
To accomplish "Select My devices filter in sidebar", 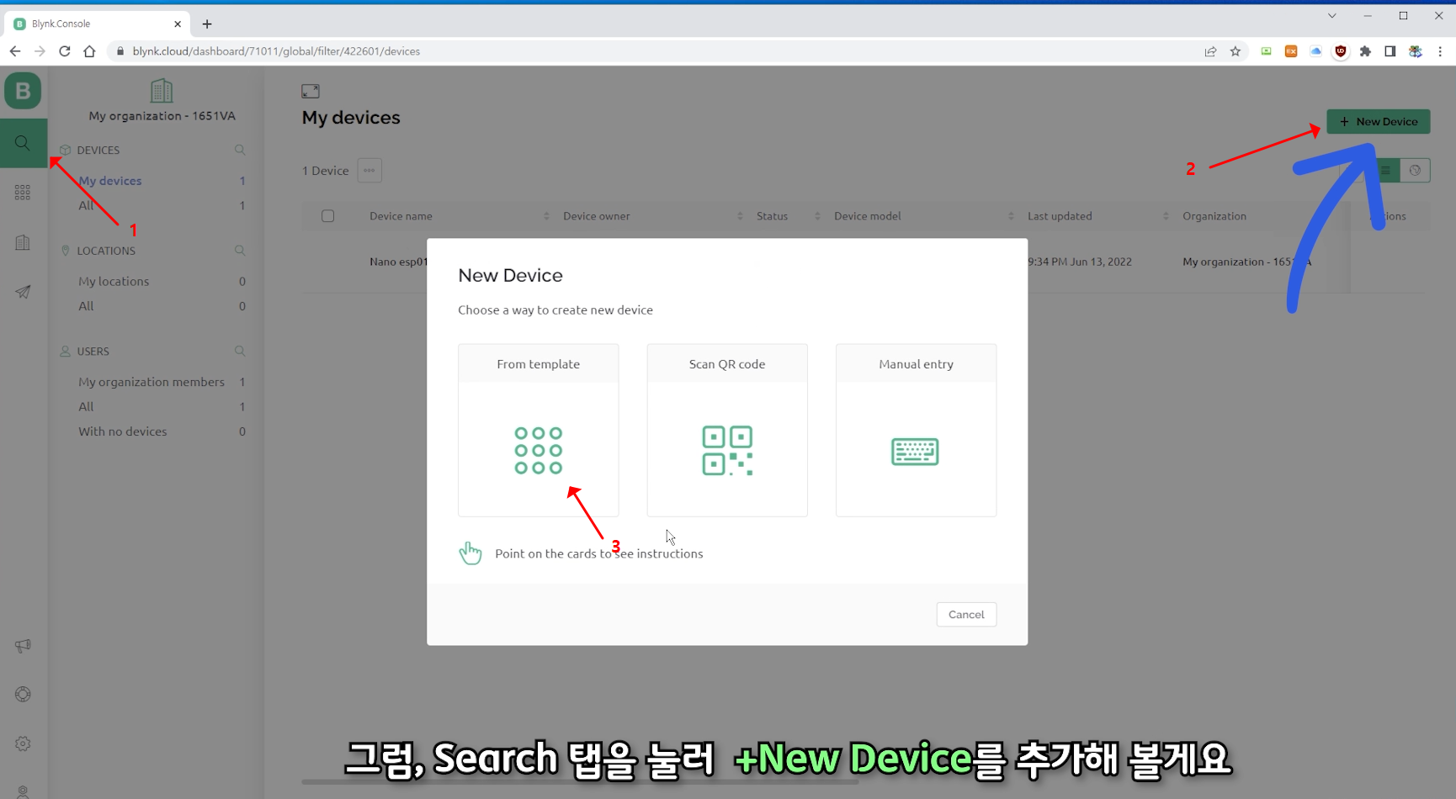I will coord(110,181).
